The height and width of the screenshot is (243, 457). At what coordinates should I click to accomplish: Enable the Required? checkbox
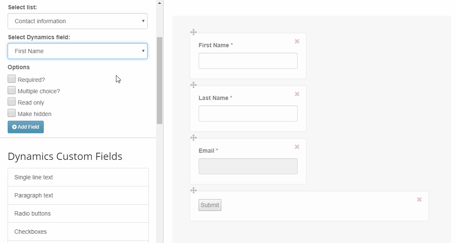point(12,79)
